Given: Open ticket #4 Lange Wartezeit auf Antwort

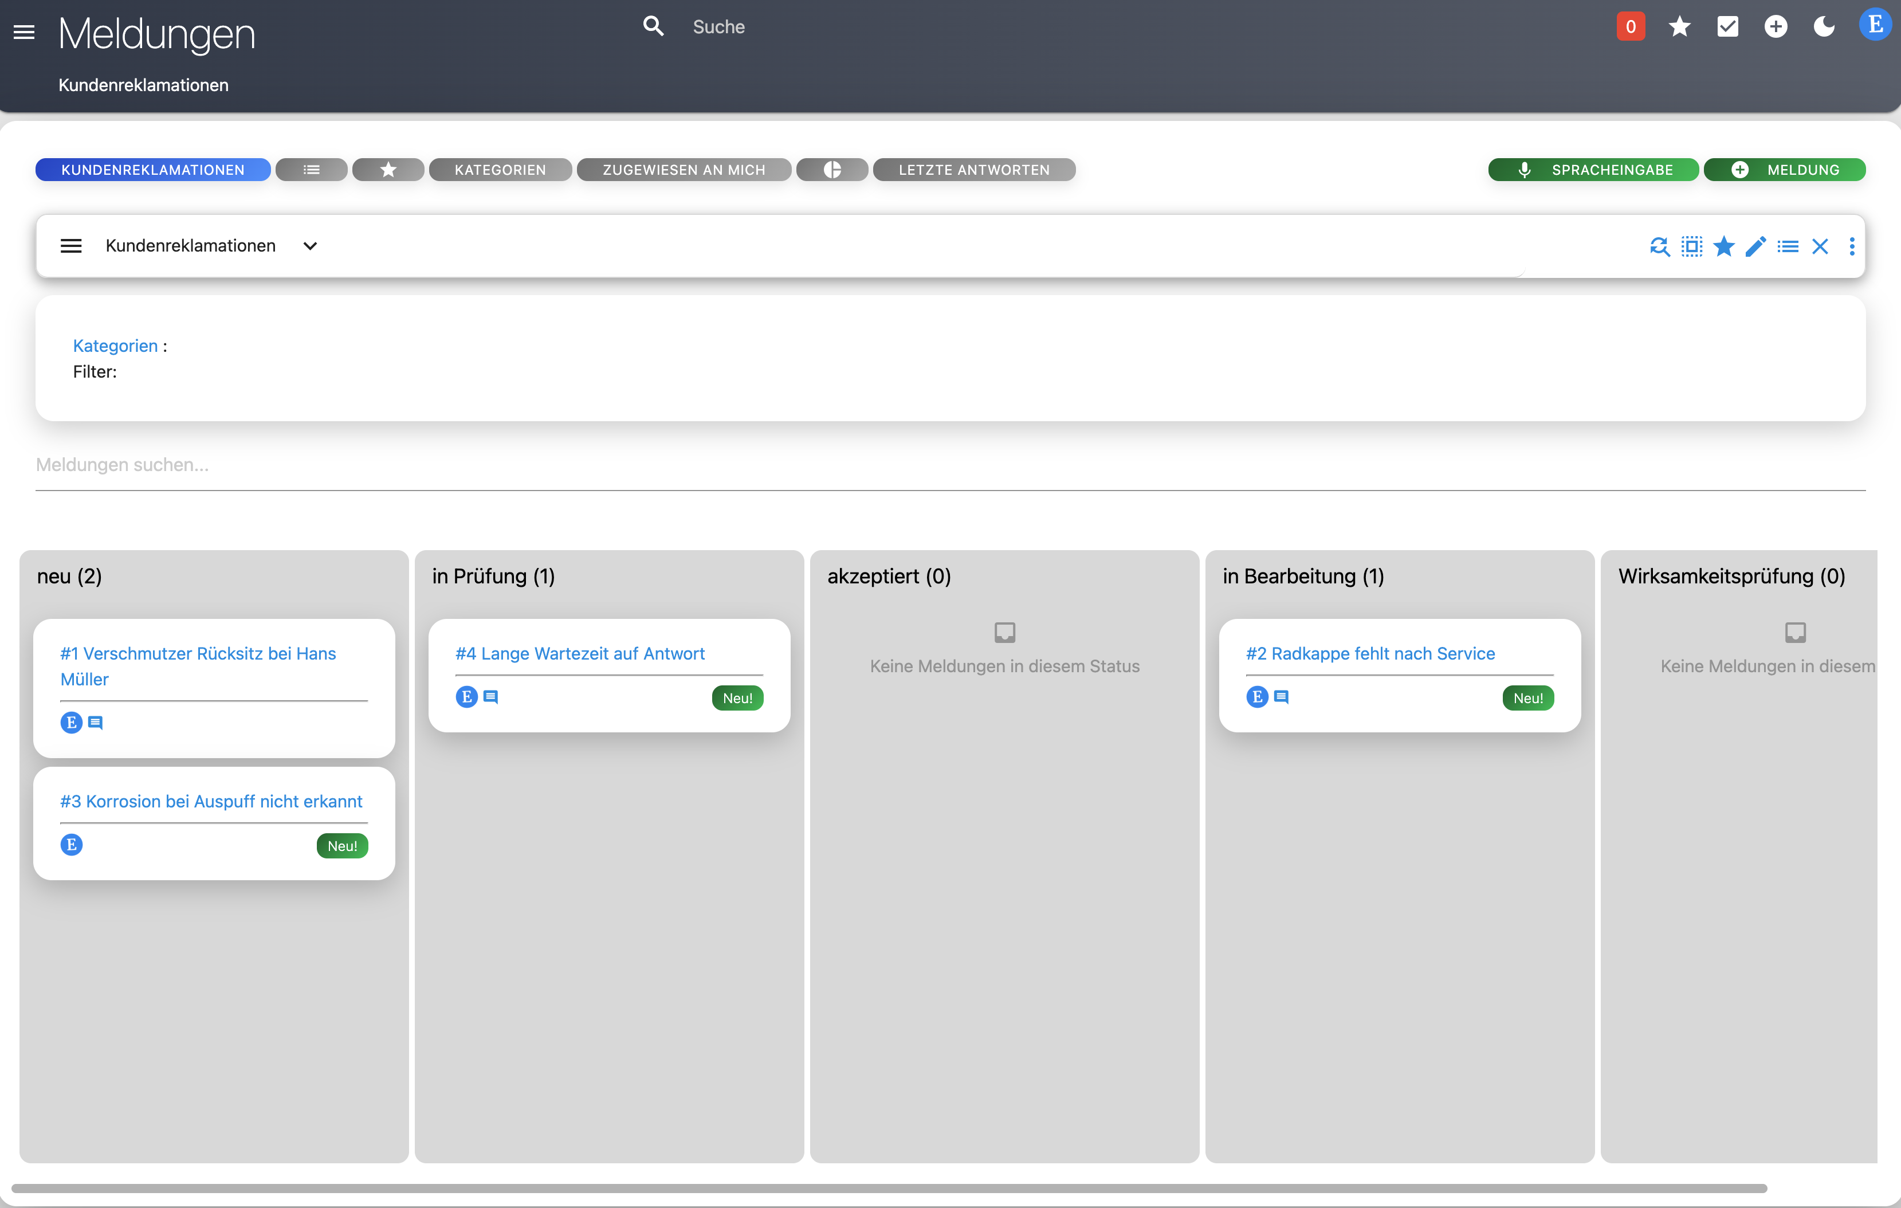Looking at the screenshot, I should pyautogui.click(x=579, y=654).
